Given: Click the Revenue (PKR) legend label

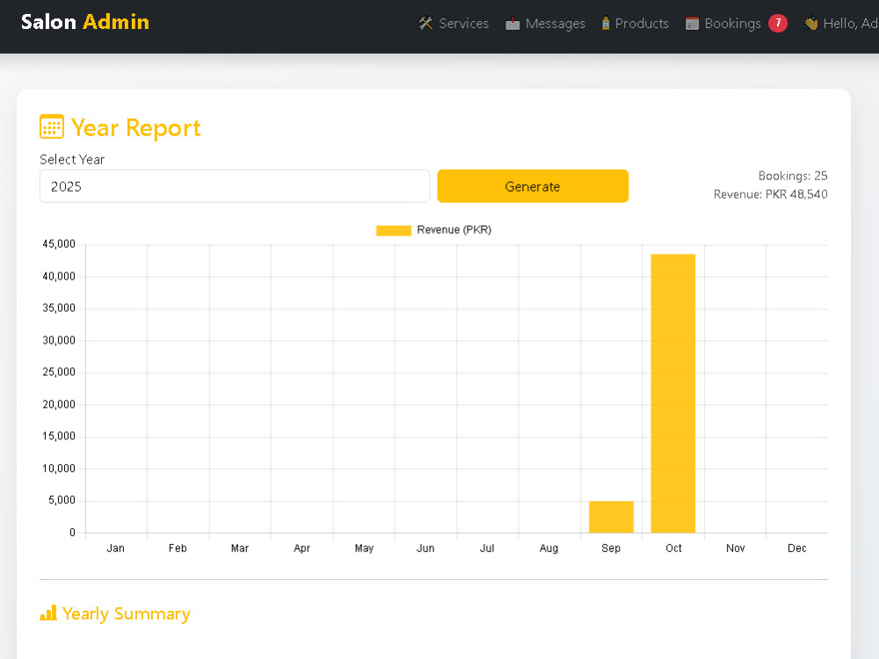Looking at the screenshot, I should (x=454, y=229).
